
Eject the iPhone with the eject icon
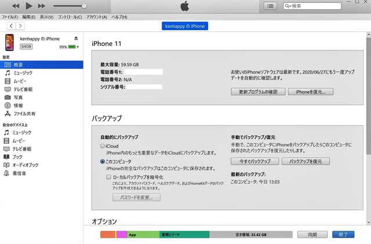click(76, 38)
